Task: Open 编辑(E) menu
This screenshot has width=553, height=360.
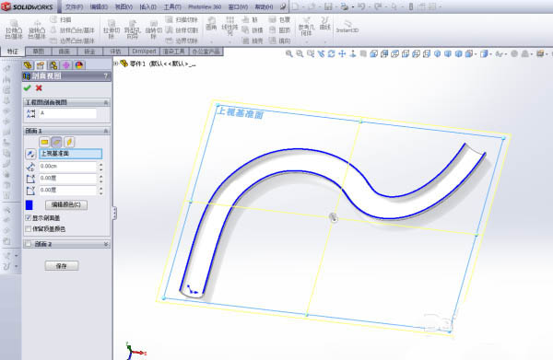Action: (x=99, y=6)
